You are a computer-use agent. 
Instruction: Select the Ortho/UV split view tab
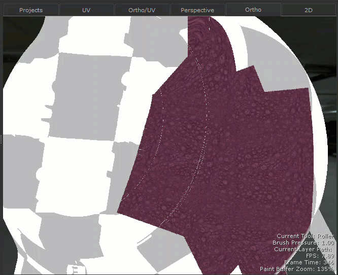(142, 10)
